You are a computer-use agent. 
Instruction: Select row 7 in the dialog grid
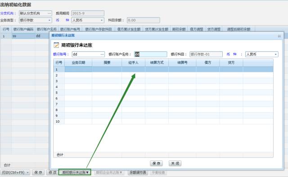pos(163,104)
